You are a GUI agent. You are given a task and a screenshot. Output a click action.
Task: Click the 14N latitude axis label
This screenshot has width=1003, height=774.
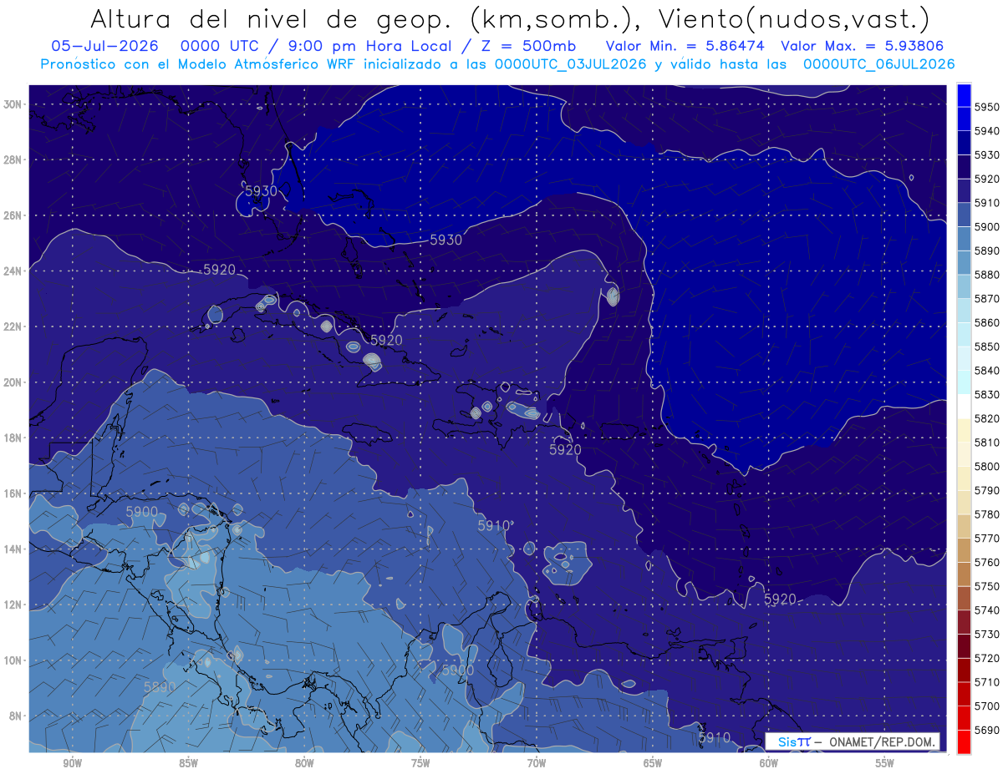tap(13, 549)
